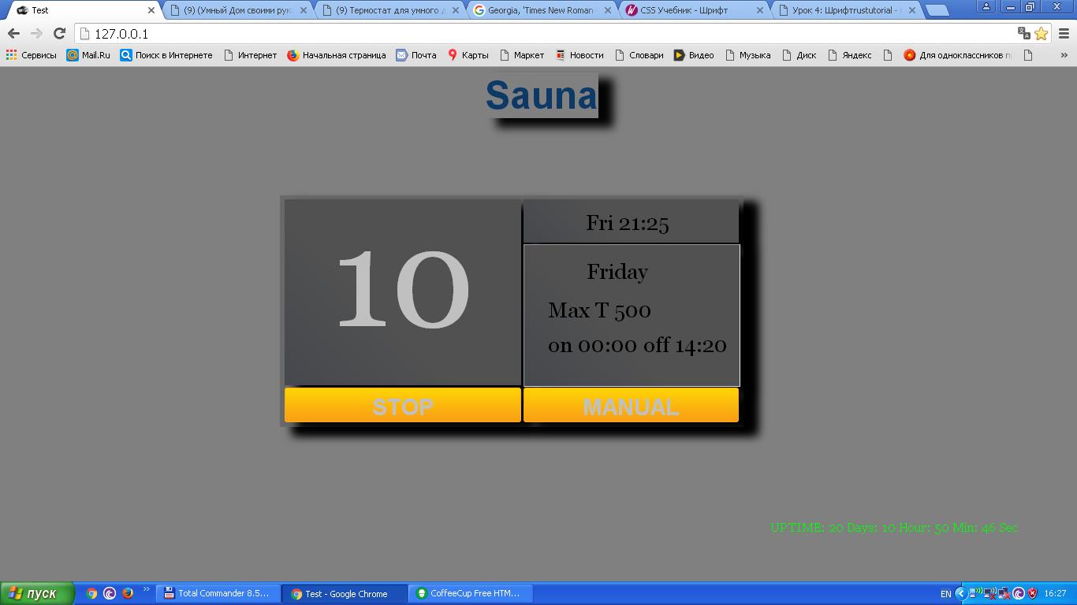The image size is (1077, 605).
Task: Expand the hidden bookmarks overflow chevron
Action: 1064,55
